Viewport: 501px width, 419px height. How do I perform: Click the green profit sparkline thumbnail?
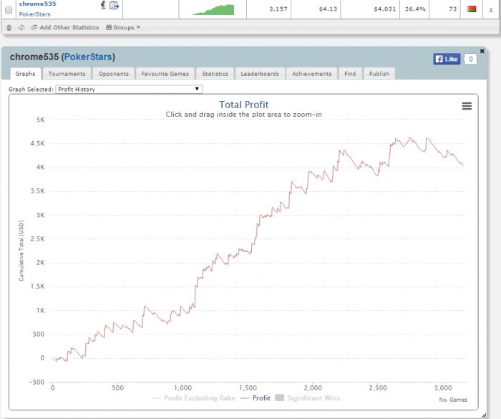tap(213, 9)
